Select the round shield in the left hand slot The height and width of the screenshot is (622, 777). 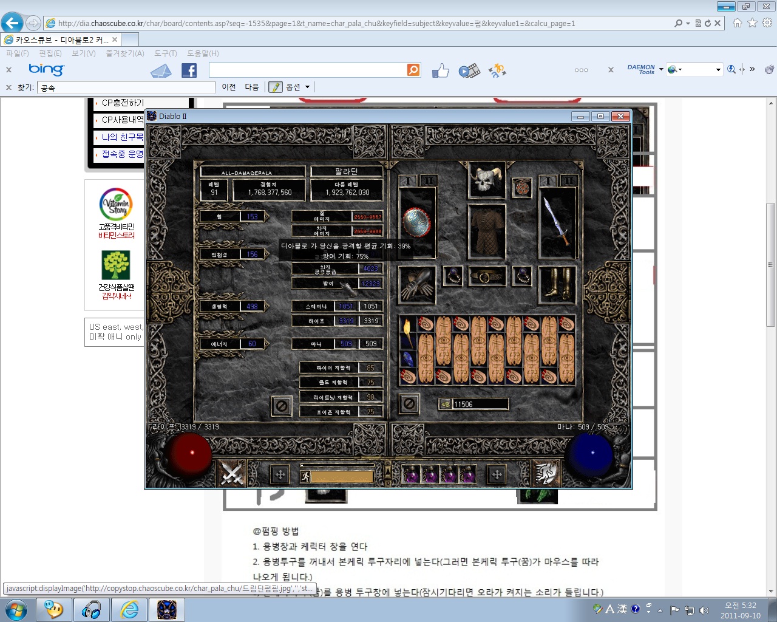click(x=417, y=222)
